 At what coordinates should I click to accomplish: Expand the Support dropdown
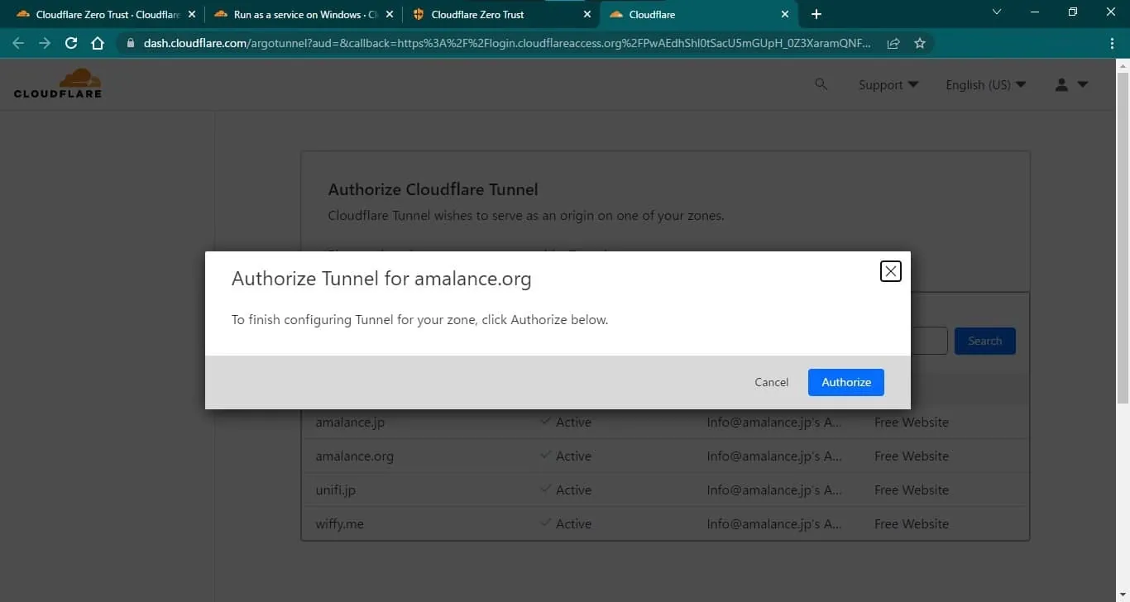888,84
